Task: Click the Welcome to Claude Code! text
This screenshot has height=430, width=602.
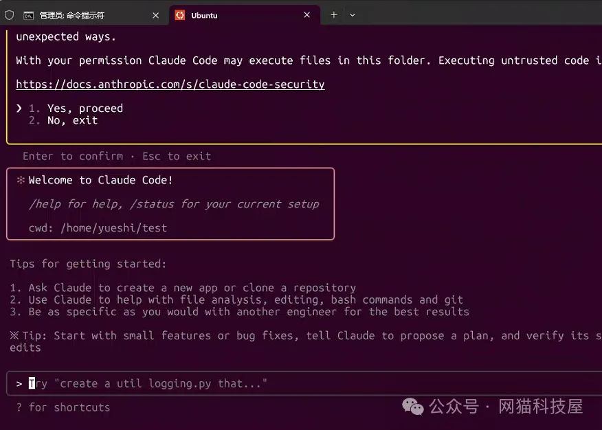Action: [100, 180]
